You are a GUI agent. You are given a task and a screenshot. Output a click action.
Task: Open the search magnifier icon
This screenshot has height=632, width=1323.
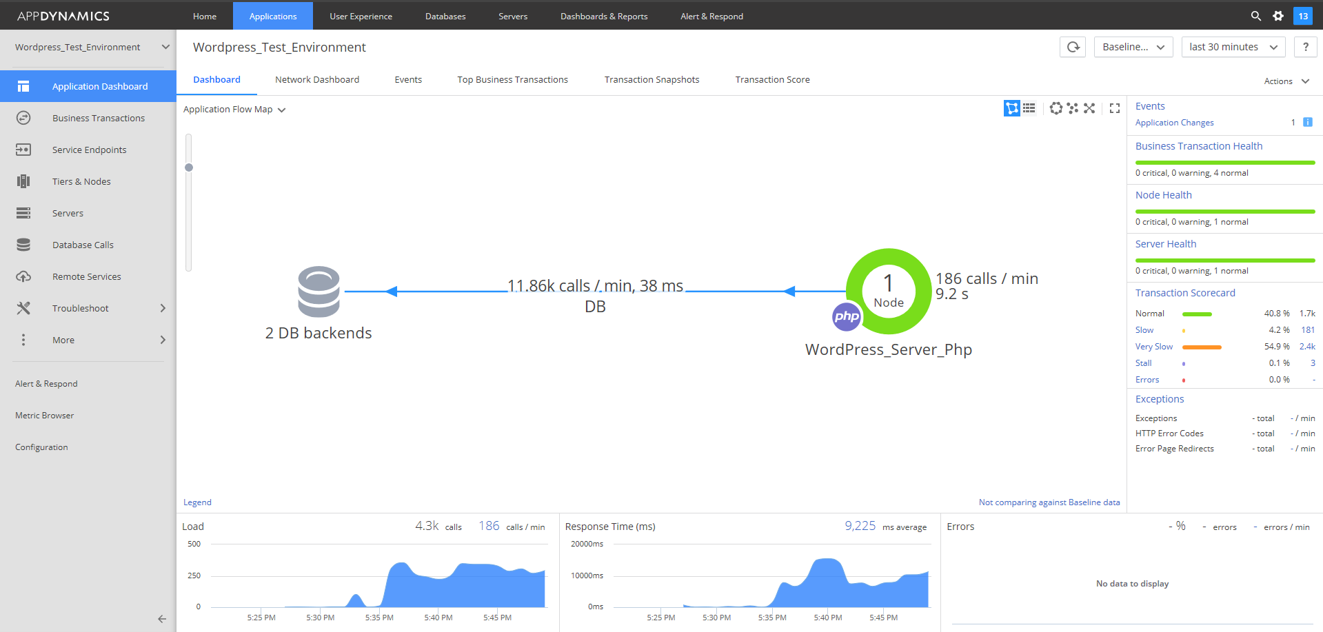1256,15
